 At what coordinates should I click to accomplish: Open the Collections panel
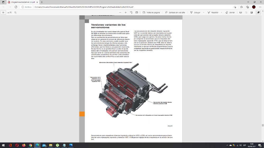pos(248,7)
